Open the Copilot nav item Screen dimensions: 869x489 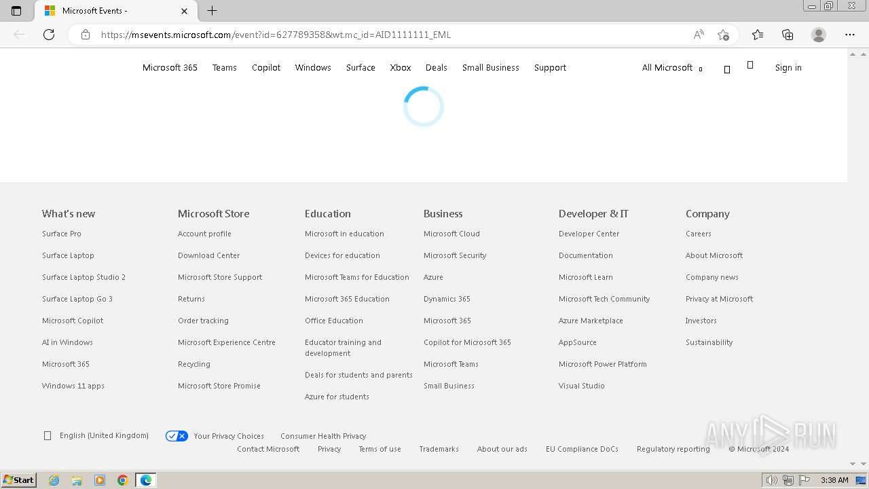coord(266,67)
